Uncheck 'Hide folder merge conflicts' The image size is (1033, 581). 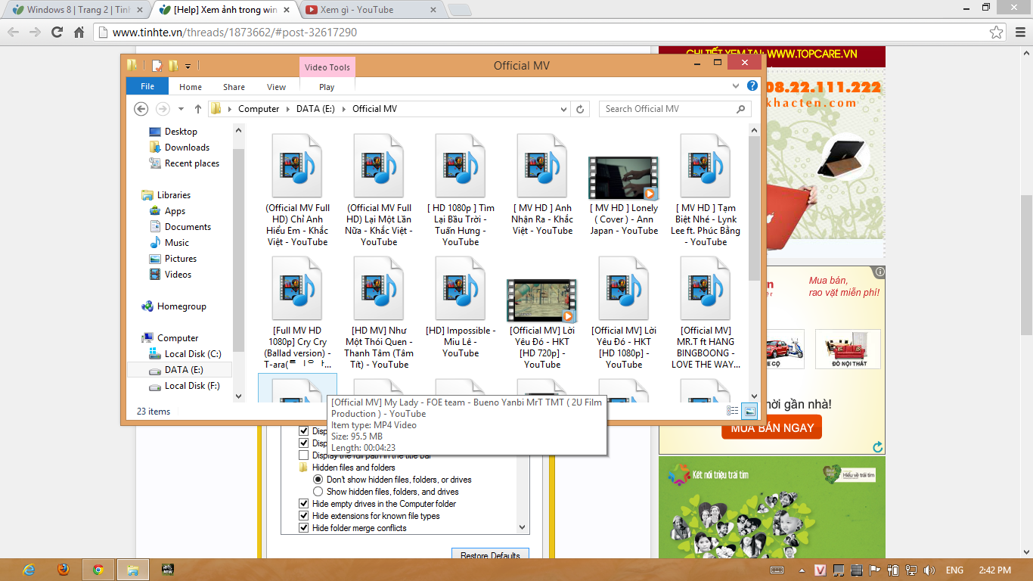tap(304, 528)
